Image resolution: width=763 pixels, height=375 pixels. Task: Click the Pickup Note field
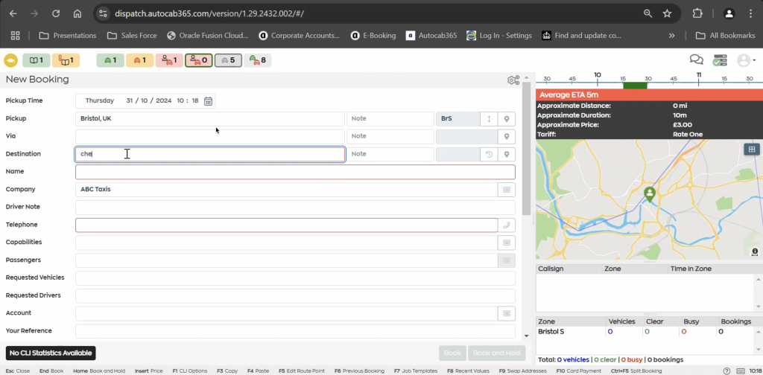point(390,118)
